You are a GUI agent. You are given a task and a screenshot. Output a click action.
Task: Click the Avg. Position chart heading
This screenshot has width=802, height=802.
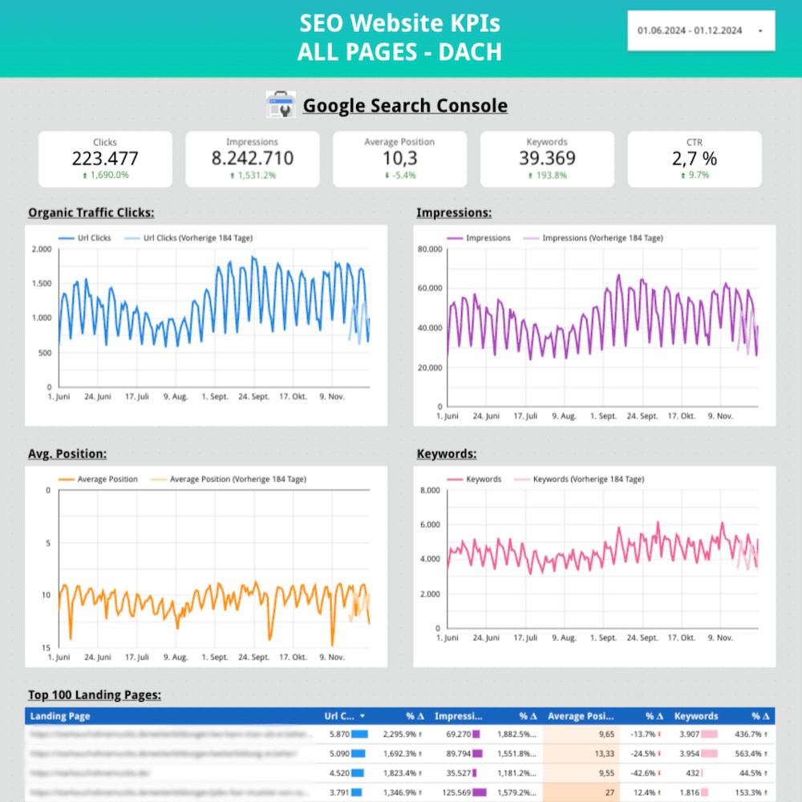click(x=67, y=454)
